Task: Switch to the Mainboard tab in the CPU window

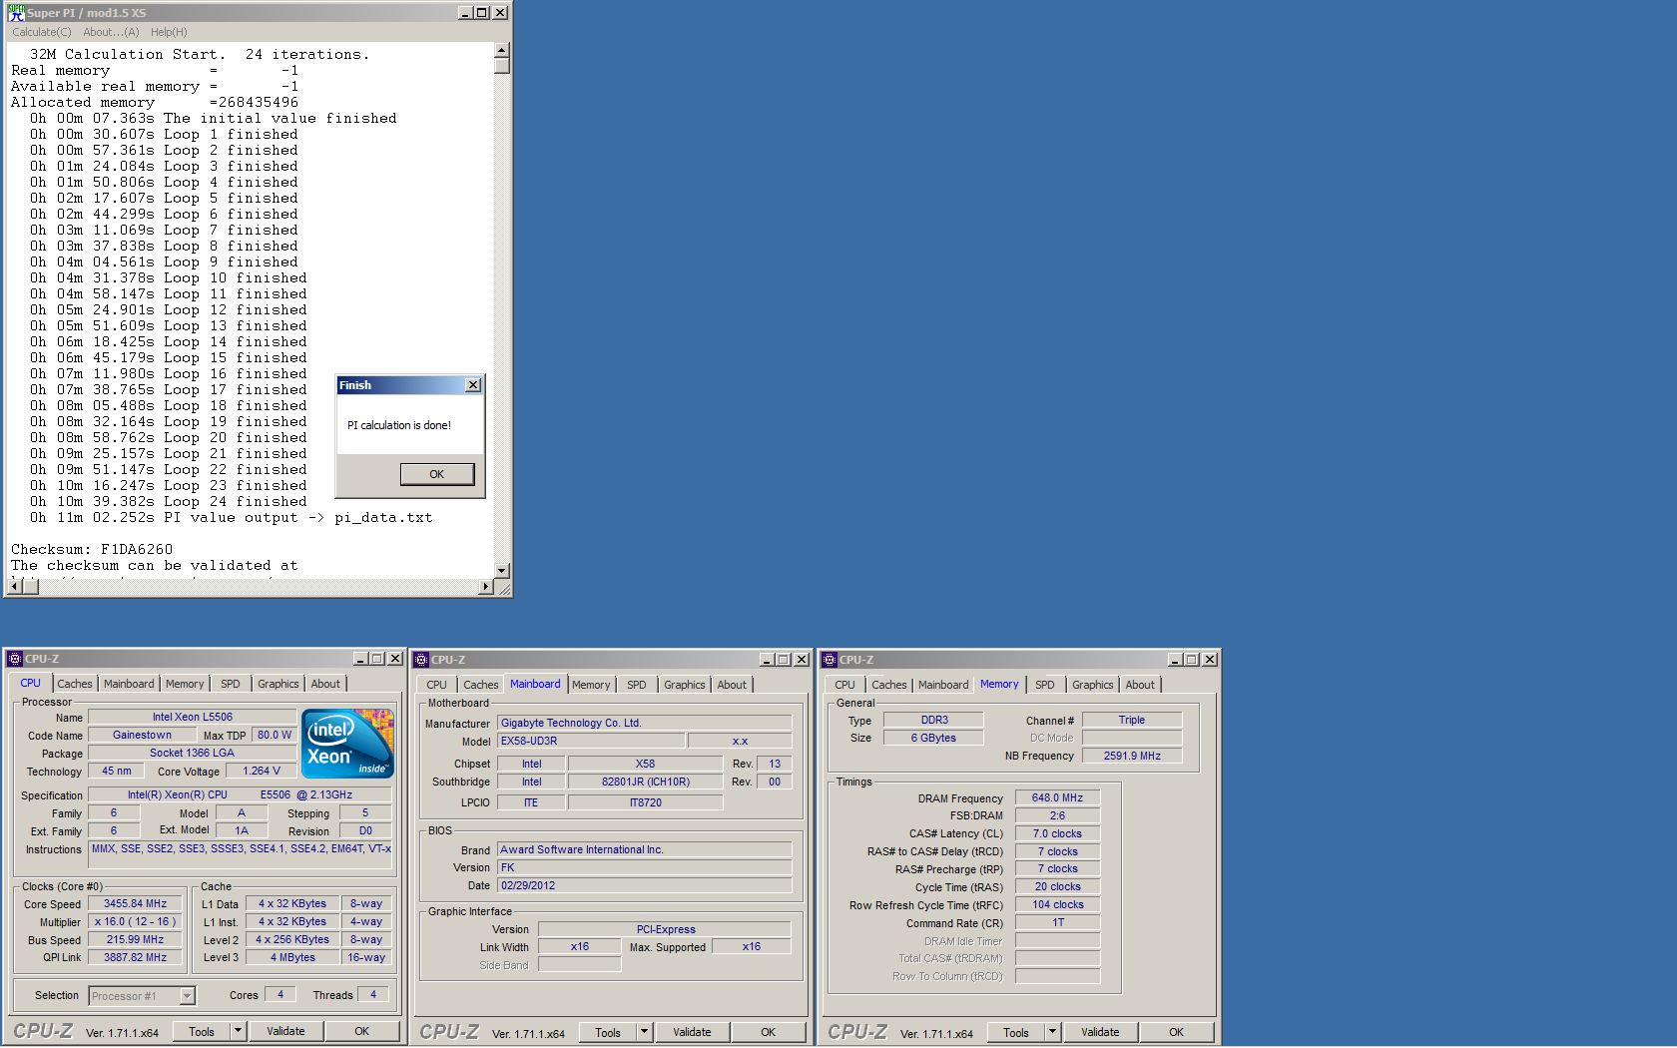Action: coord(129,684)
